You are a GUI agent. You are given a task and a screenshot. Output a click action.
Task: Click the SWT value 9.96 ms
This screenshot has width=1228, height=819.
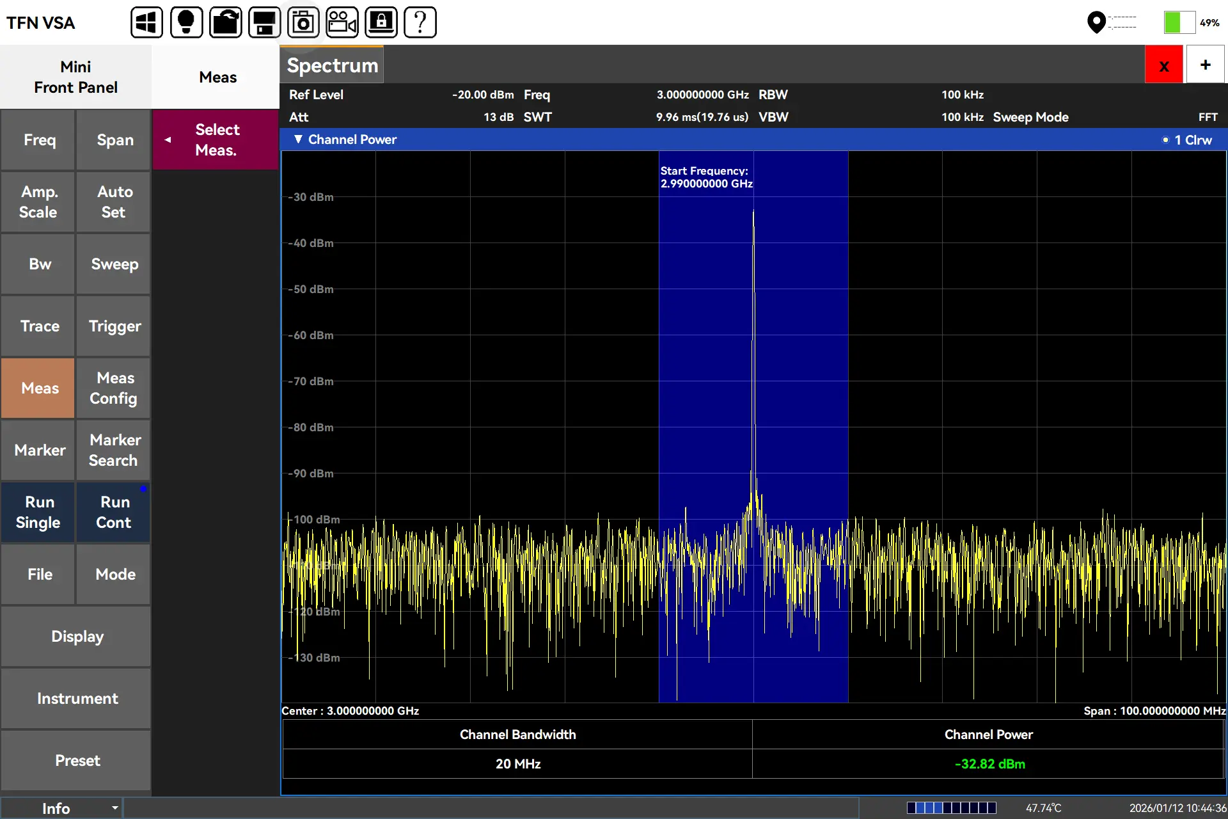[x=702, y=117]
